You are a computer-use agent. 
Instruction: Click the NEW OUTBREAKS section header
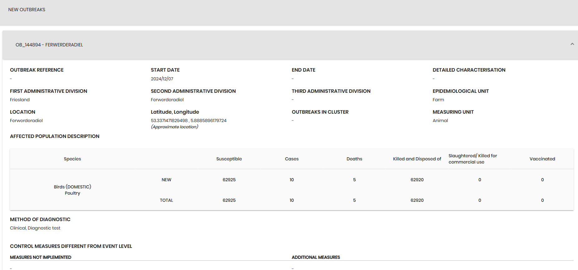(27, 10)
